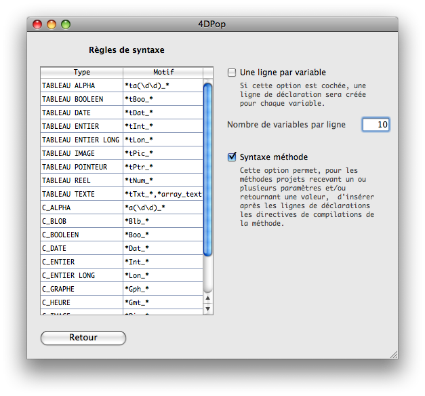Select the C_GRAPHE type cell
The image size is (425, 396).
[x=81, y=289]
